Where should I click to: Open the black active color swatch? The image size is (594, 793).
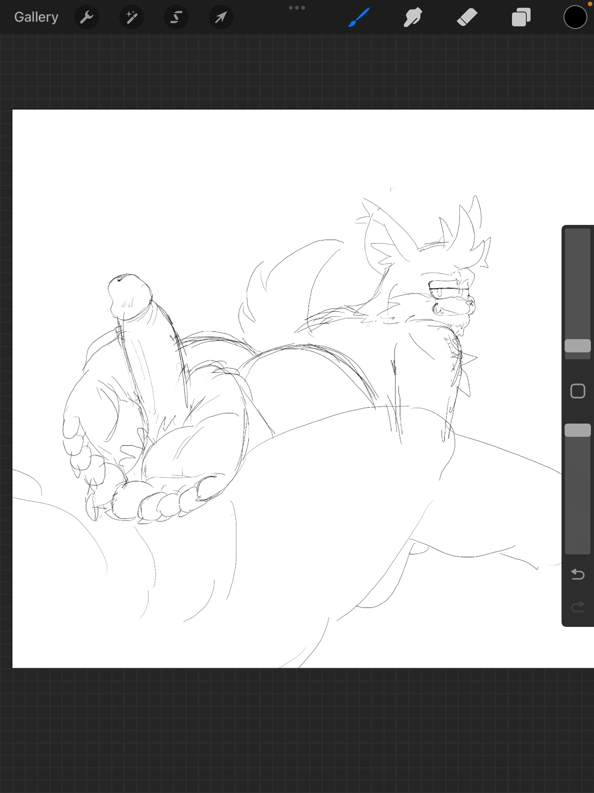(x=575, y=17)
